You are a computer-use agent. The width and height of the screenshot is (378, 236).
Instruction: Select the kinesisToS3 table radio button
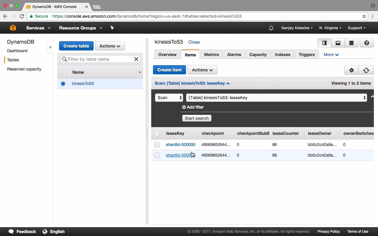pos(63,83)
